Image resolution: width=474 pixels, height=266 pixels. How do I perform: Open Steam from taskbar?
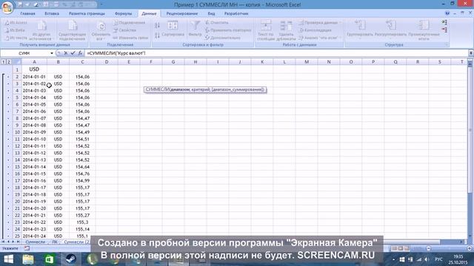click(x=71, y=259)
